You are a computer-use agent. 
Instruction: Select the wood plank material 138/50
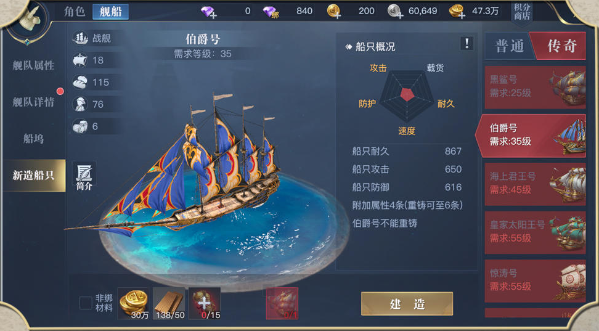169,303
